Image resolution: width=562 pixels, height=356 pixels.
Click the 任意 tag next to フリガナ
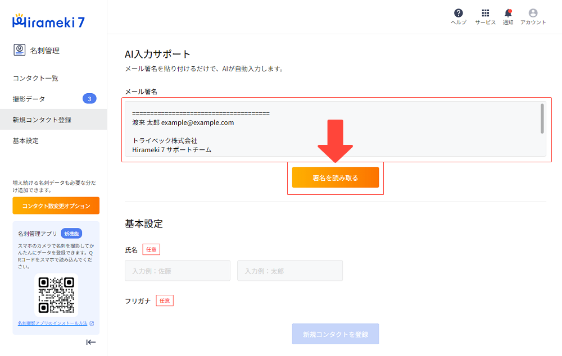coord(165,301)
